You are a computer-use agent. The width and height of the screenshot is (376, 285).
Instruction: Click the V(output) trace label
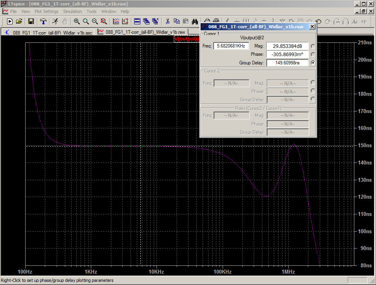[x=187, y=39]
